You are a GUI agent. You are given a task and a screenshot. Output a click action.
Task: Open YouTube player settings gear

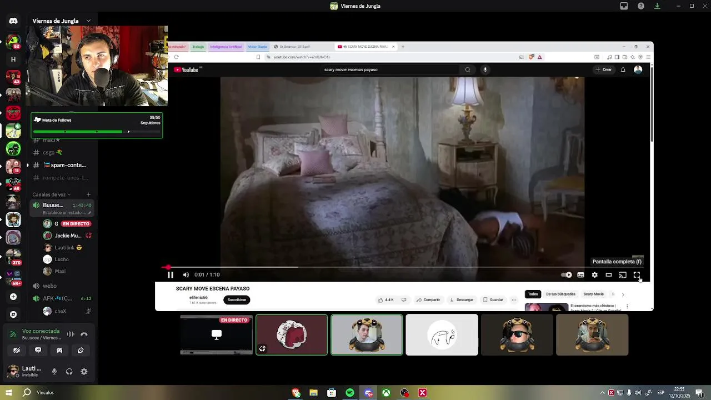pyautogui.click(x=594, y=274)
